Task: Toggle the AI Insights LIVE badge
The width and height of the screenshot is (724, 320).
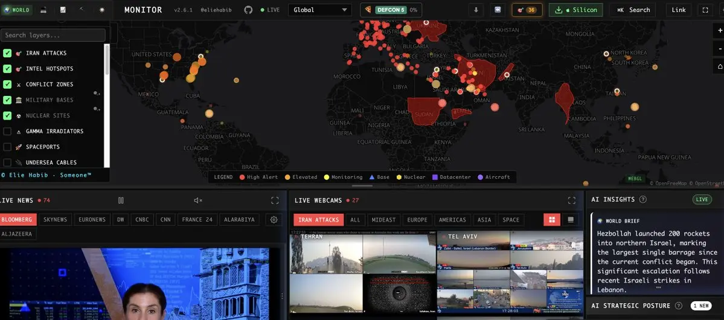Action: coord(702,199)
